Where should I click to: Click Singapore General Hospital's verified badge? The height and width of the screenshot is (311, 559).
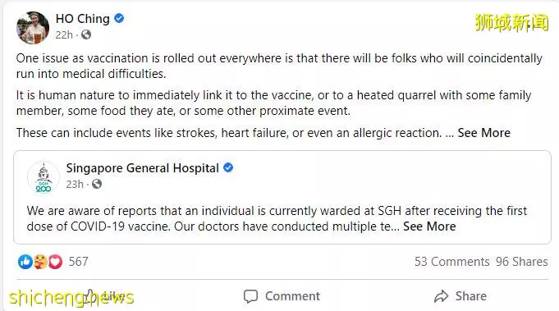[228, 167]
